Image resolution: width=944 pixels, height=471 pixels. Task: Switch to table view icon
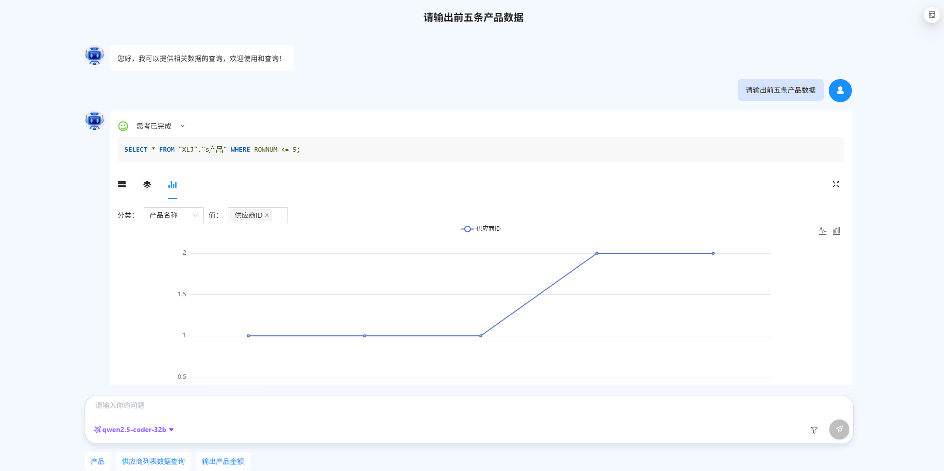pos(122,184)
